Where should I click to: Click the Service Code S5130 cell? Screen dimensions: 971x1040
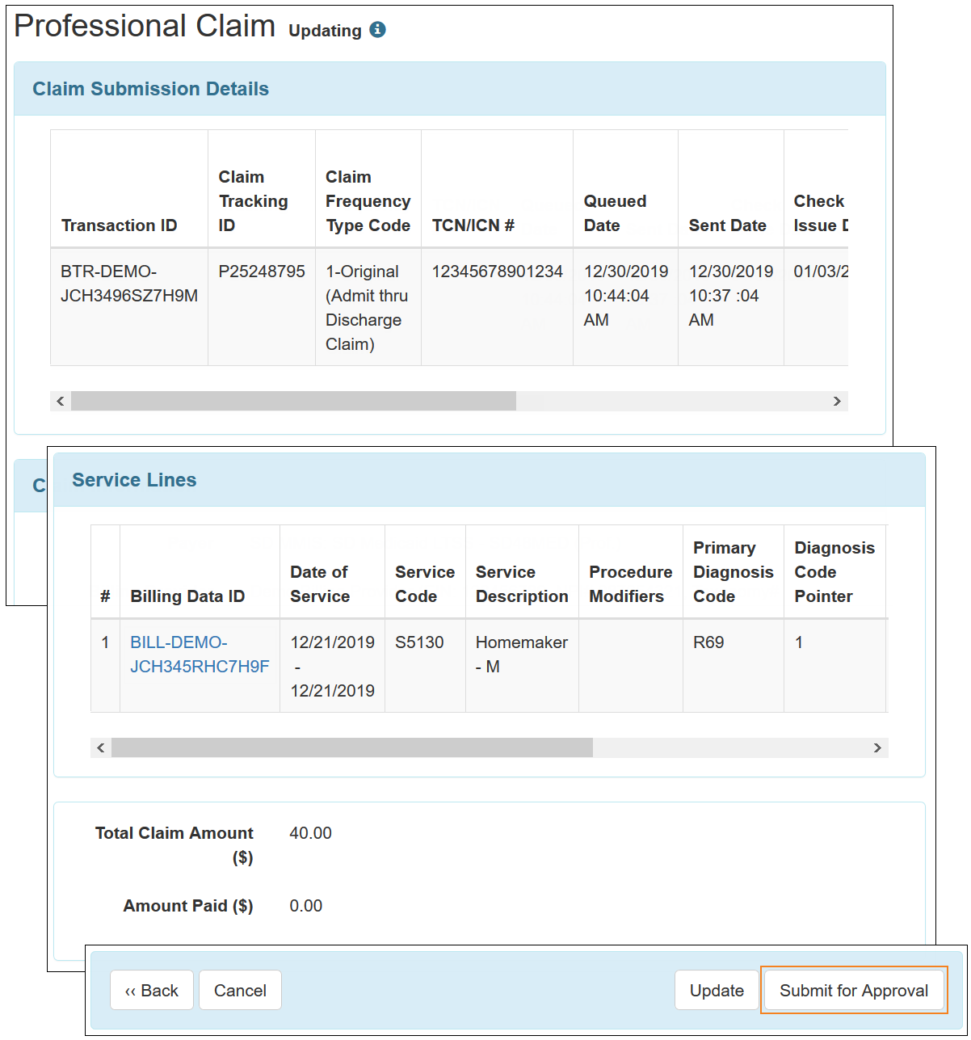coord(417,642)
